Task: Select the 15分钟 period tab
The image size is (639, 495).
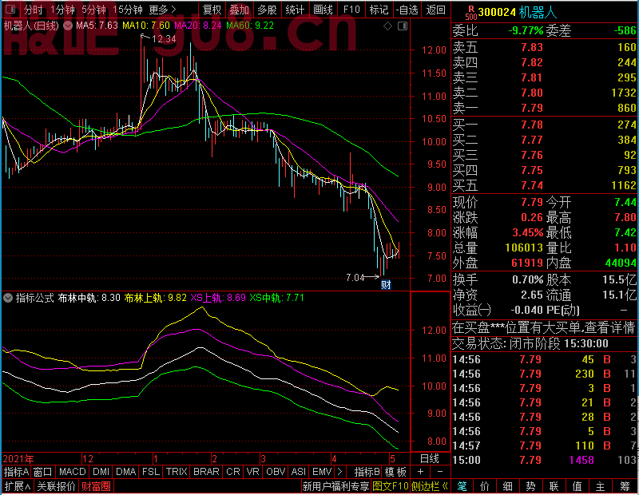Action: (127, 9)
